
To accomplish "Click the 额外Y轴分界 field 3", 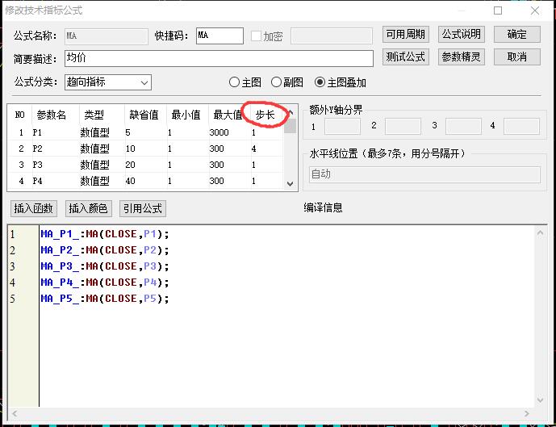I will [x=463, y=126].
